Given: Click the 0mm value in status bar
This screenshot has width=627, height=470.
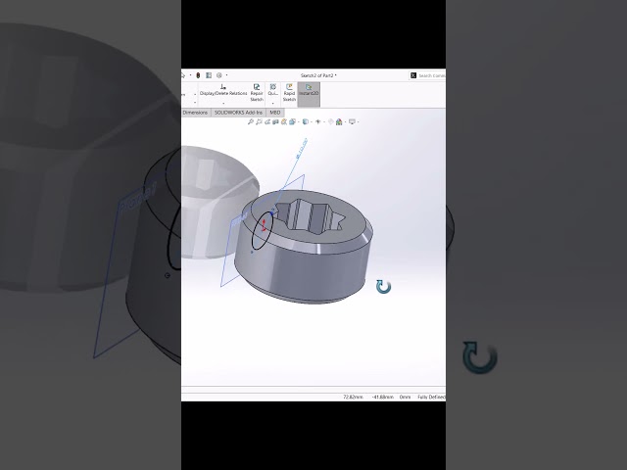Looking at the screenshot, I should (x=405, y=397).
